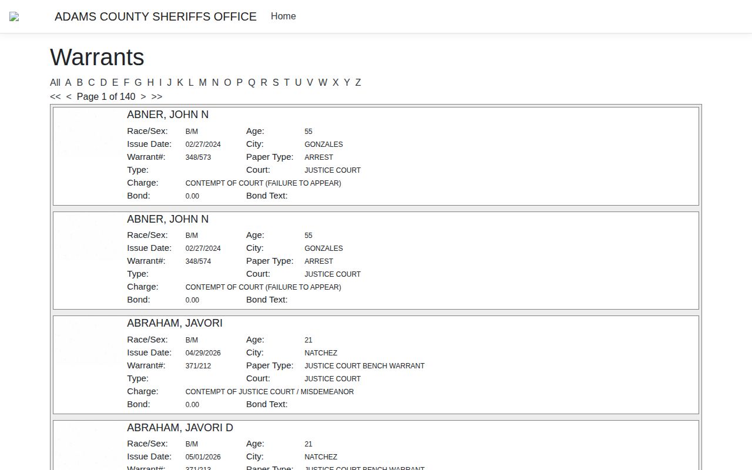Click the Warrants page heading
Image resolution: width=752 pixels, height=470 pixels.
[x=97, y=58]
